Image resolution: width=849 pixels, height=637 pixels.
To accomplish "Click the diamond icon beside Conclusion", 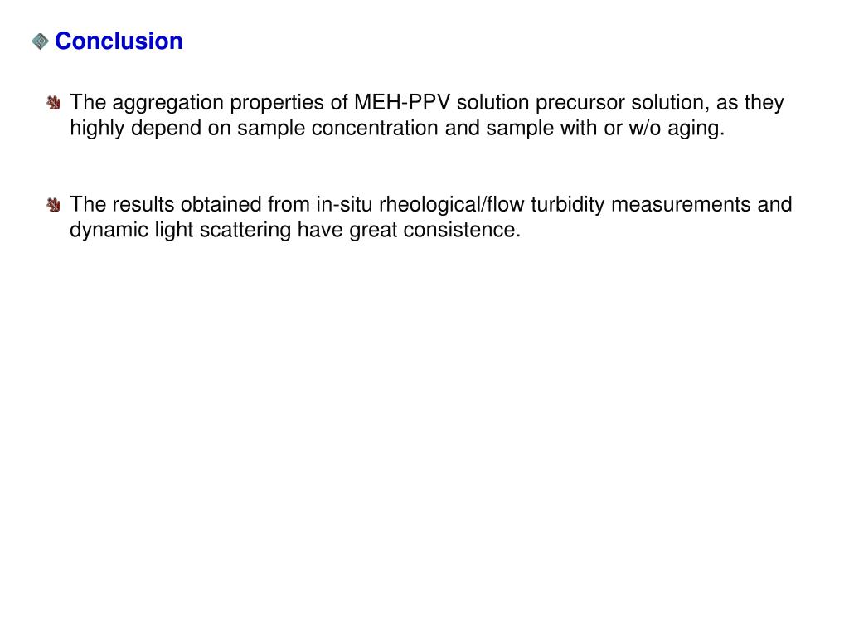I will (x=40, y=41).
